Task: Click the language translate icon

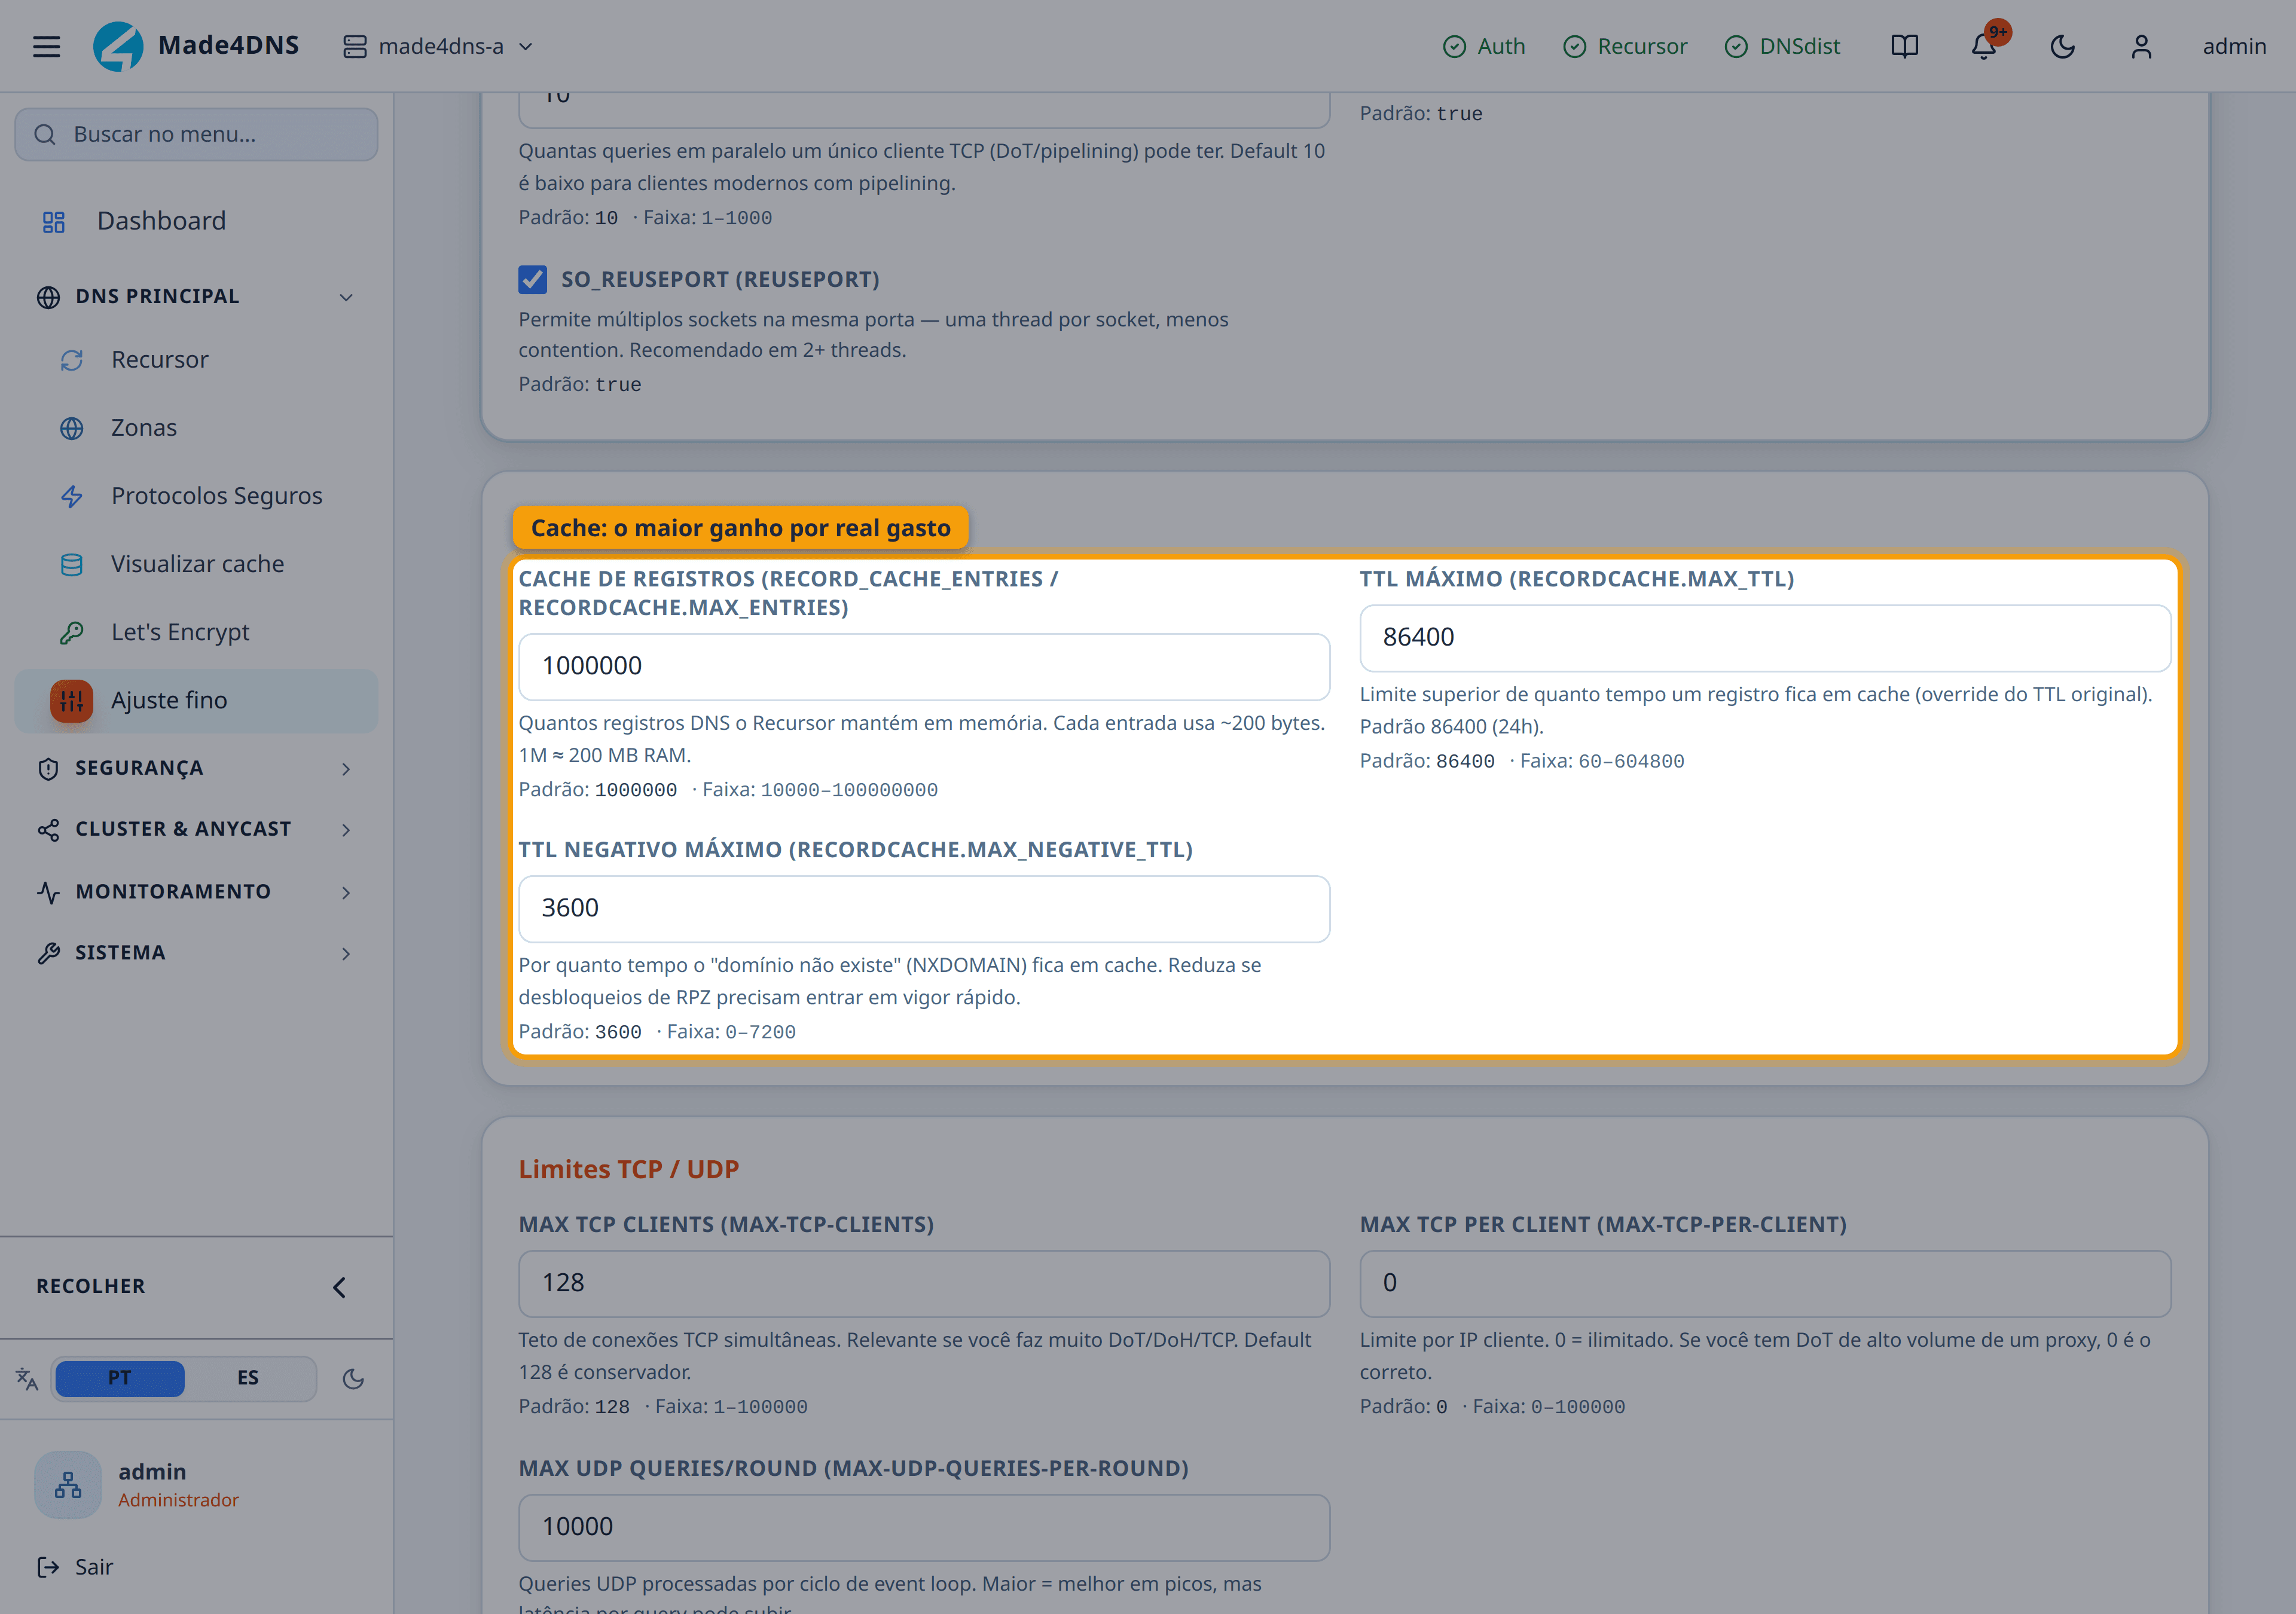Action: tap(27, 1379)
